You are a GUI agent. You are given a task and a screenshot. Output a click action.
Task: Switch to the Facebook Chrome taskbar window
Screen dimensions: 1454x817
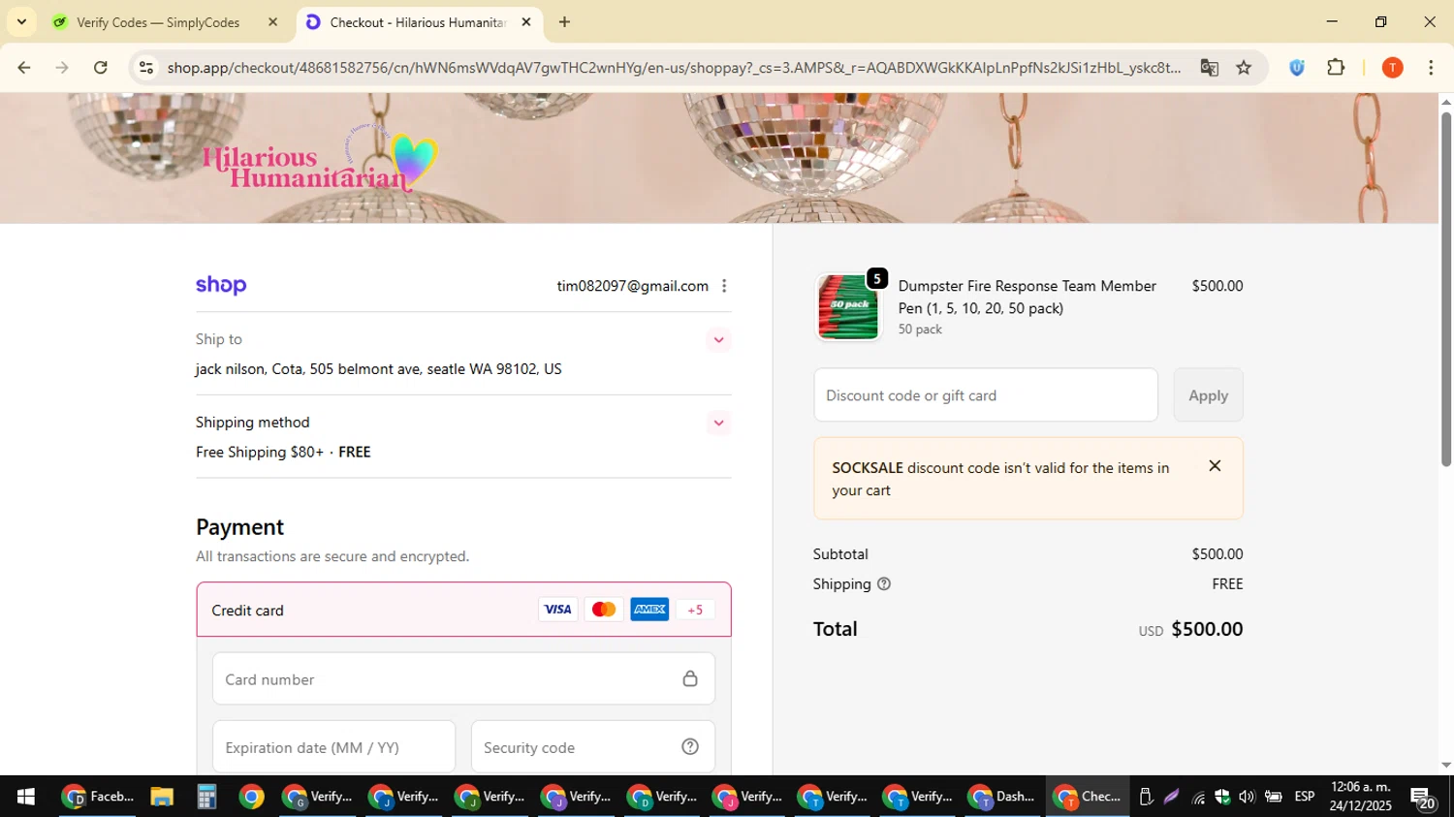pyautogui.click(x=97, y=797)
